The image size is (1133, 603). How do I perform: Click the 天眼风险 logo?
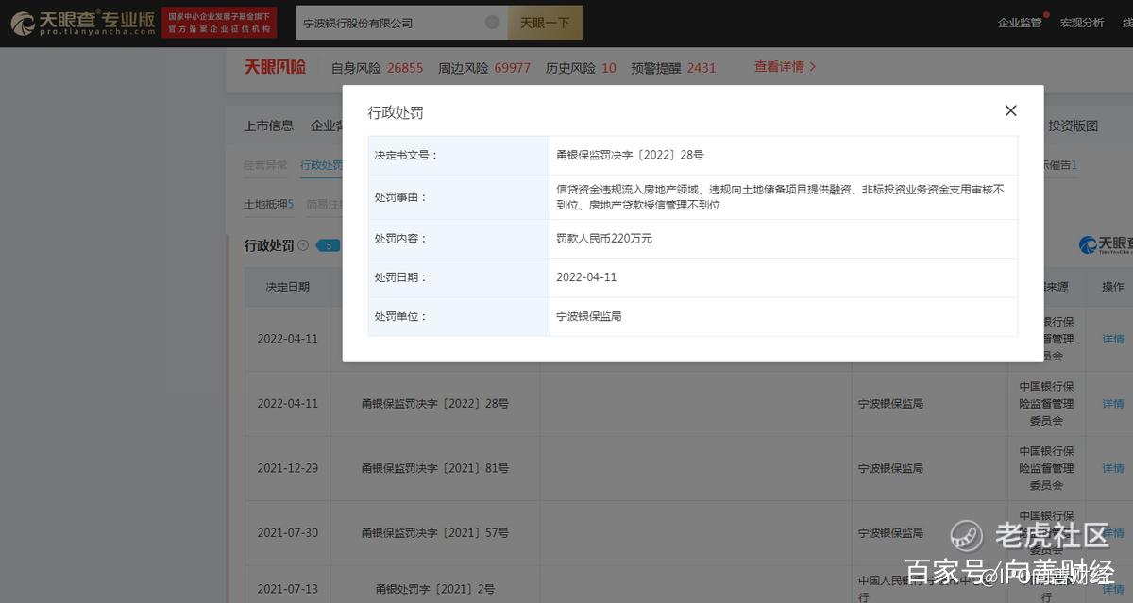pos(275,67)
